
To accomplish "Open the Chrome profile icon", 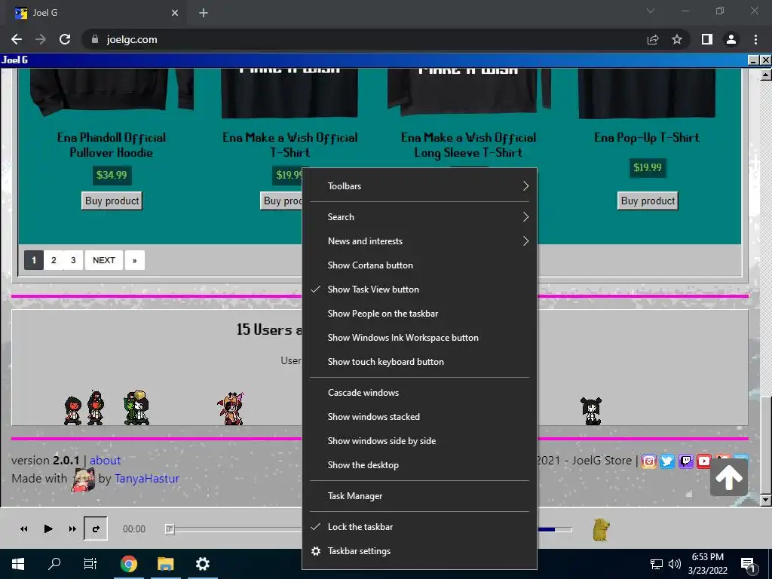I will pyautogui.click(x=731, y=39).
